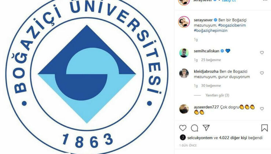Expand replies with 'Yanıtları gör (3)'
Image resolution: width=271 pixels, height=154 pixels.
click(x=217, y=95)
